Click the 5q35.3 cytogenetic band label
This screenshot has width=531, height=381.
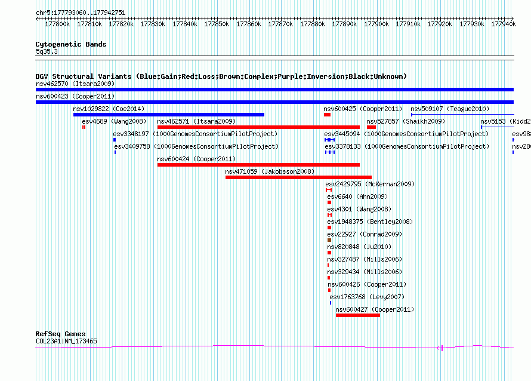point(47,51)
